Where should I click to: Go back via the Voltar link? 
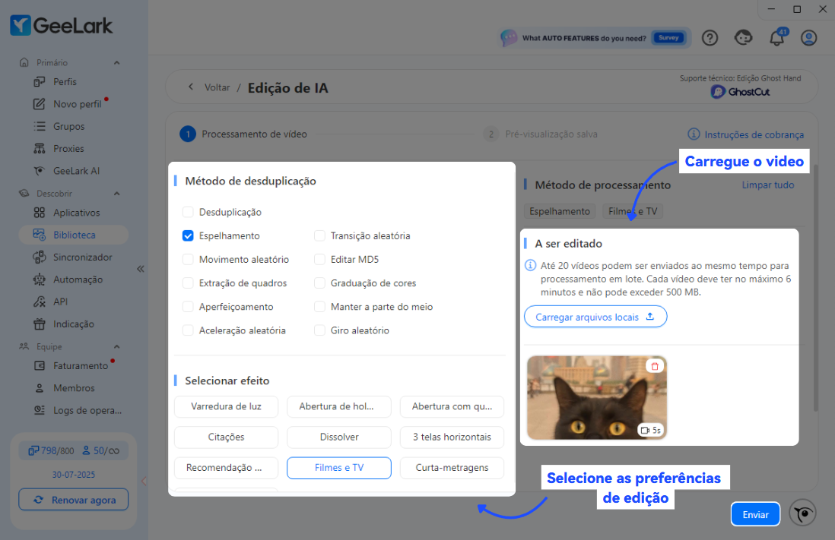click(x=217, y=87)
